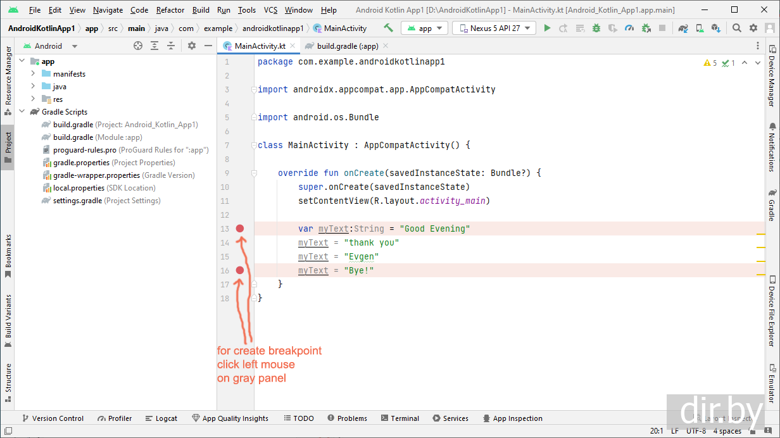Open the Terminal tool window

click(399, 418)
